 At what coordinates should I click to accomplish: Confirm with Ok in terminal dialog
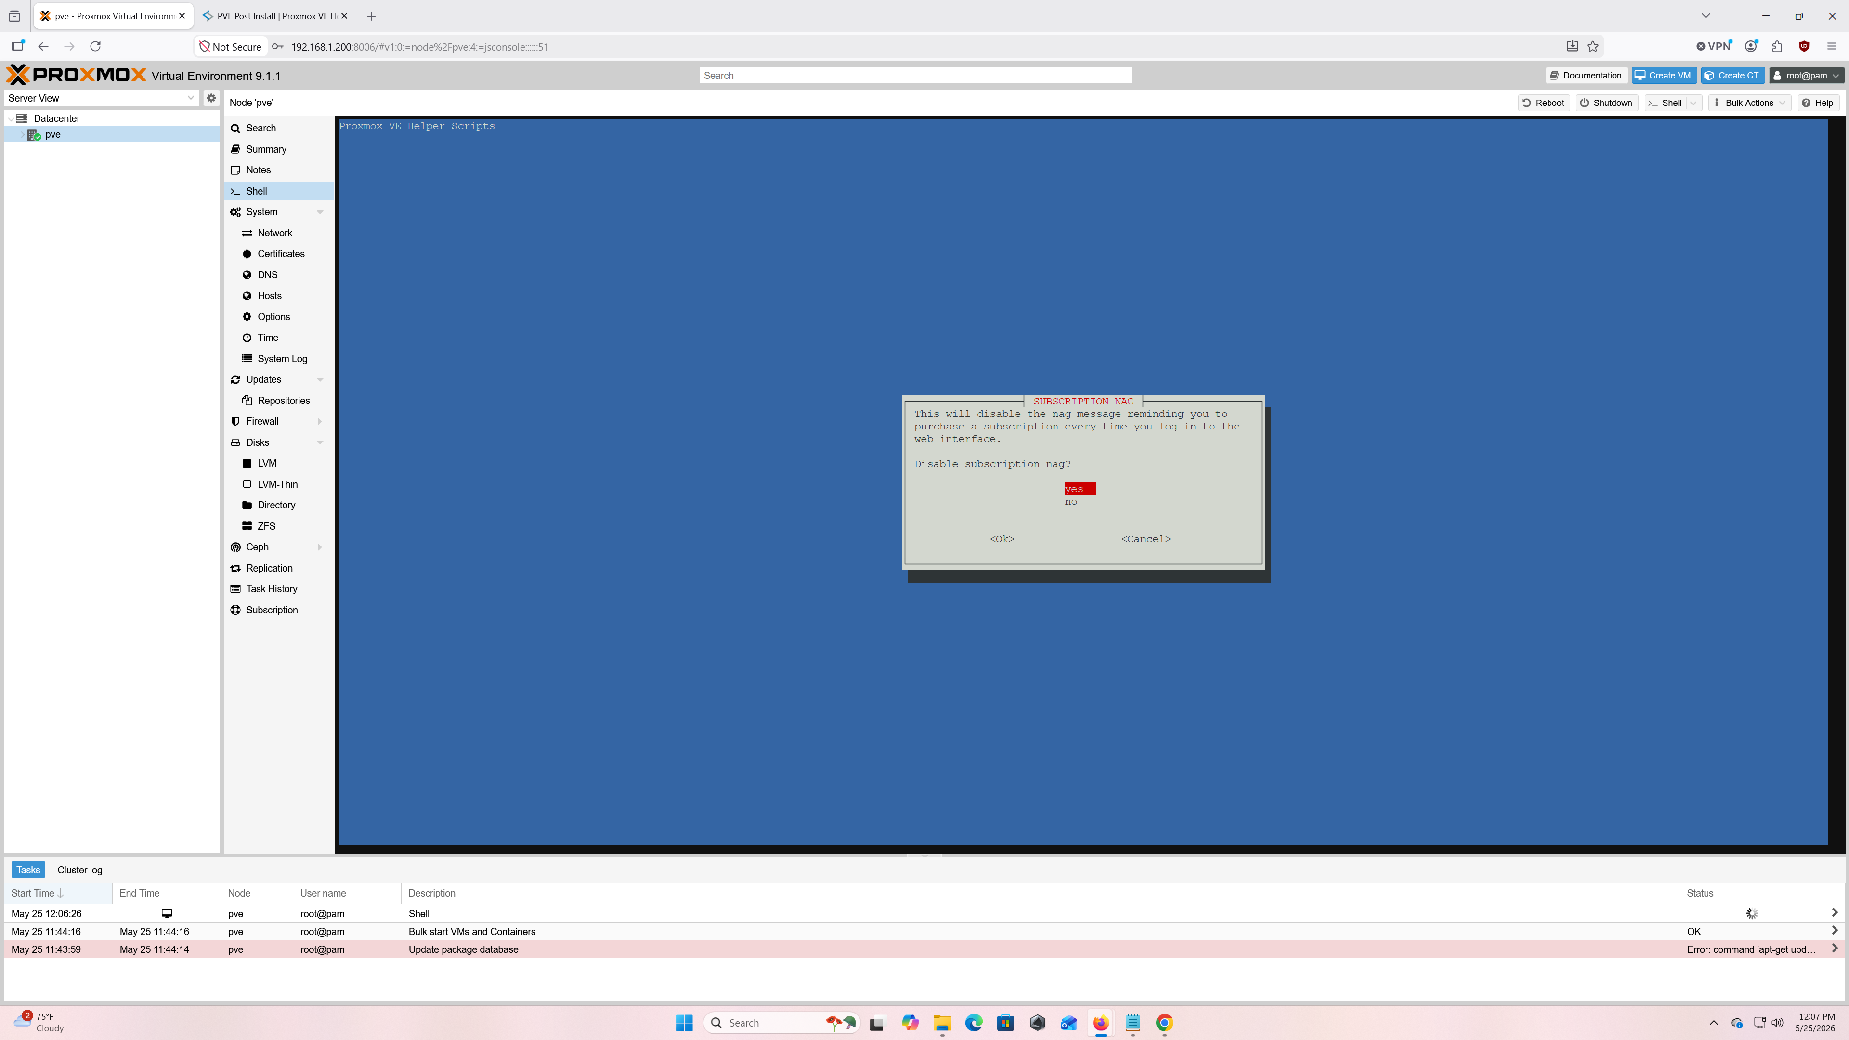[1002, 539]
